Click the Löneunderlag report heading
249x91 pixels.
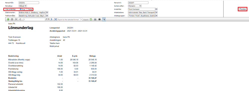21,28
